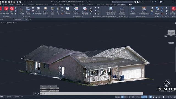This screenshot has width=176, height=99.
Task: Switch to the Annotate ribbon tab
Action: click(x=54, y=5)
